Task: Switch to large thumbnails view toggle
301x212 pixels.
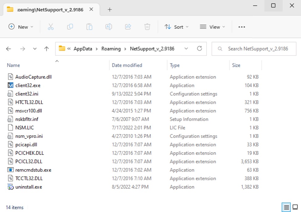Action: (295, 207)
